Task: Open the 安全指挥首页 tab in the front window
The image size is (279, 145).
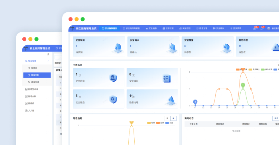Action: (109, 28)
